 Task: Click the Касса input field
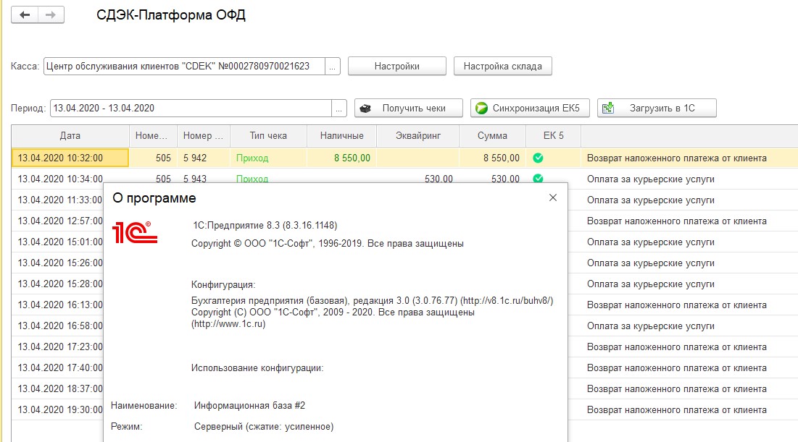pos(183,66)
